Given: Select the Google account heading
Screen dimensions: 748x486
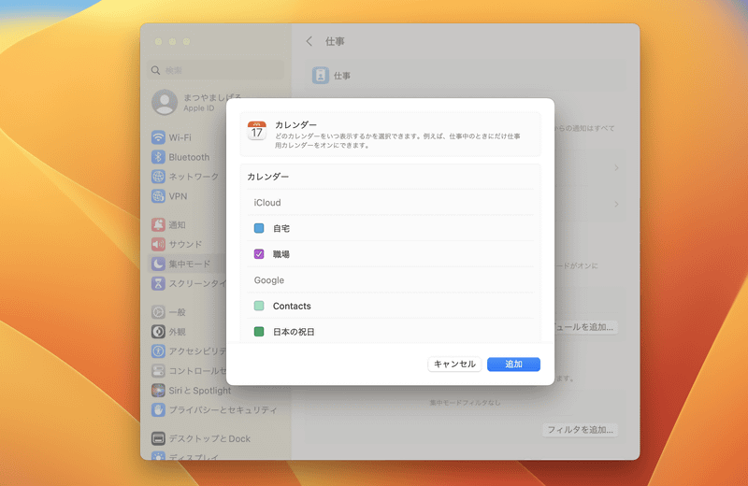Looking at the screenshot, I should click(x=269, y=280).
